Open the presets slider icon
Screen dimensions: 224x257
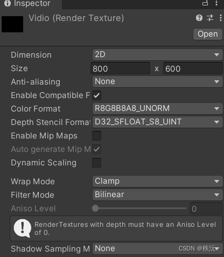210,18
